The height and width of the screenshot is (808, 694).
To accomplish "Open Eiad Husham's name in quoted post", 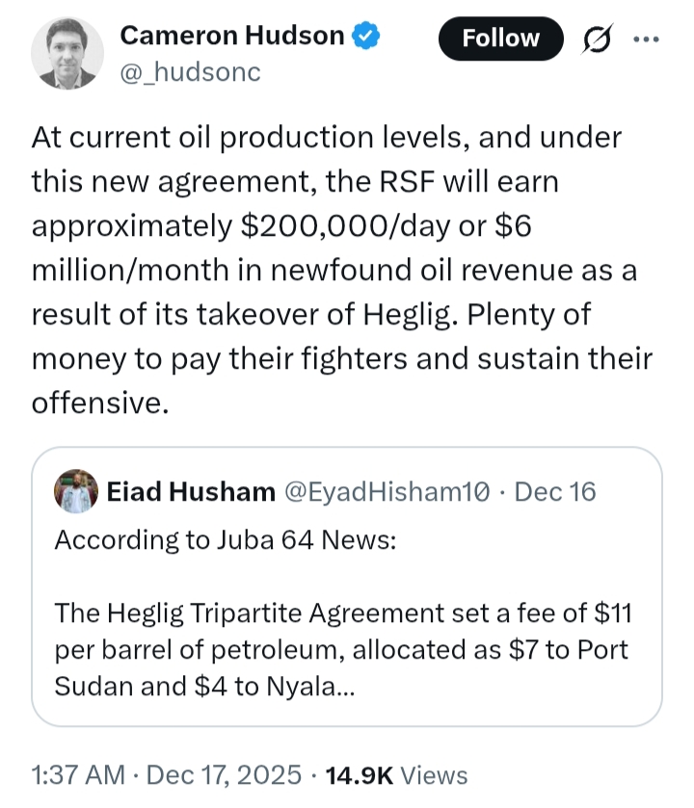I will [x=190, y=491].
